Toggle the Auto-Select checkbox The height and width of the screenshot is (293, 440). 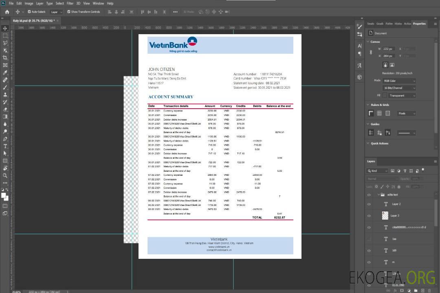click(29, 12)
